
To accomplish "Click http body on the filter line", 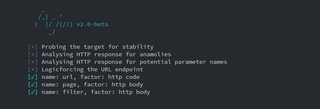I will click(x=134, y=92).
